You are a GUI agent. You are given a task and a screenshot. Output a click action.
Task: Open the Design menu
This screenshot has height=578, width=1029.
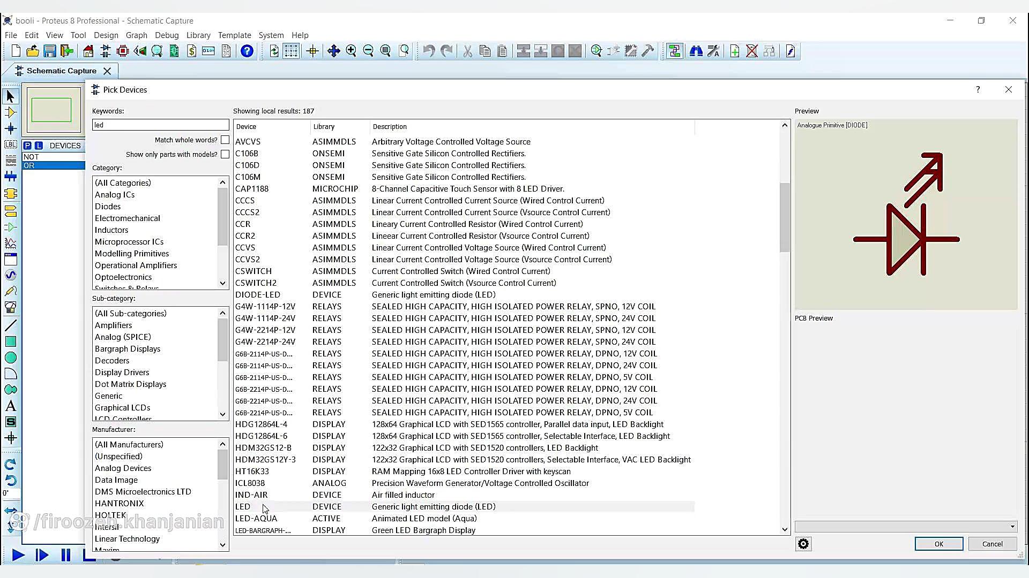(106, 35)
